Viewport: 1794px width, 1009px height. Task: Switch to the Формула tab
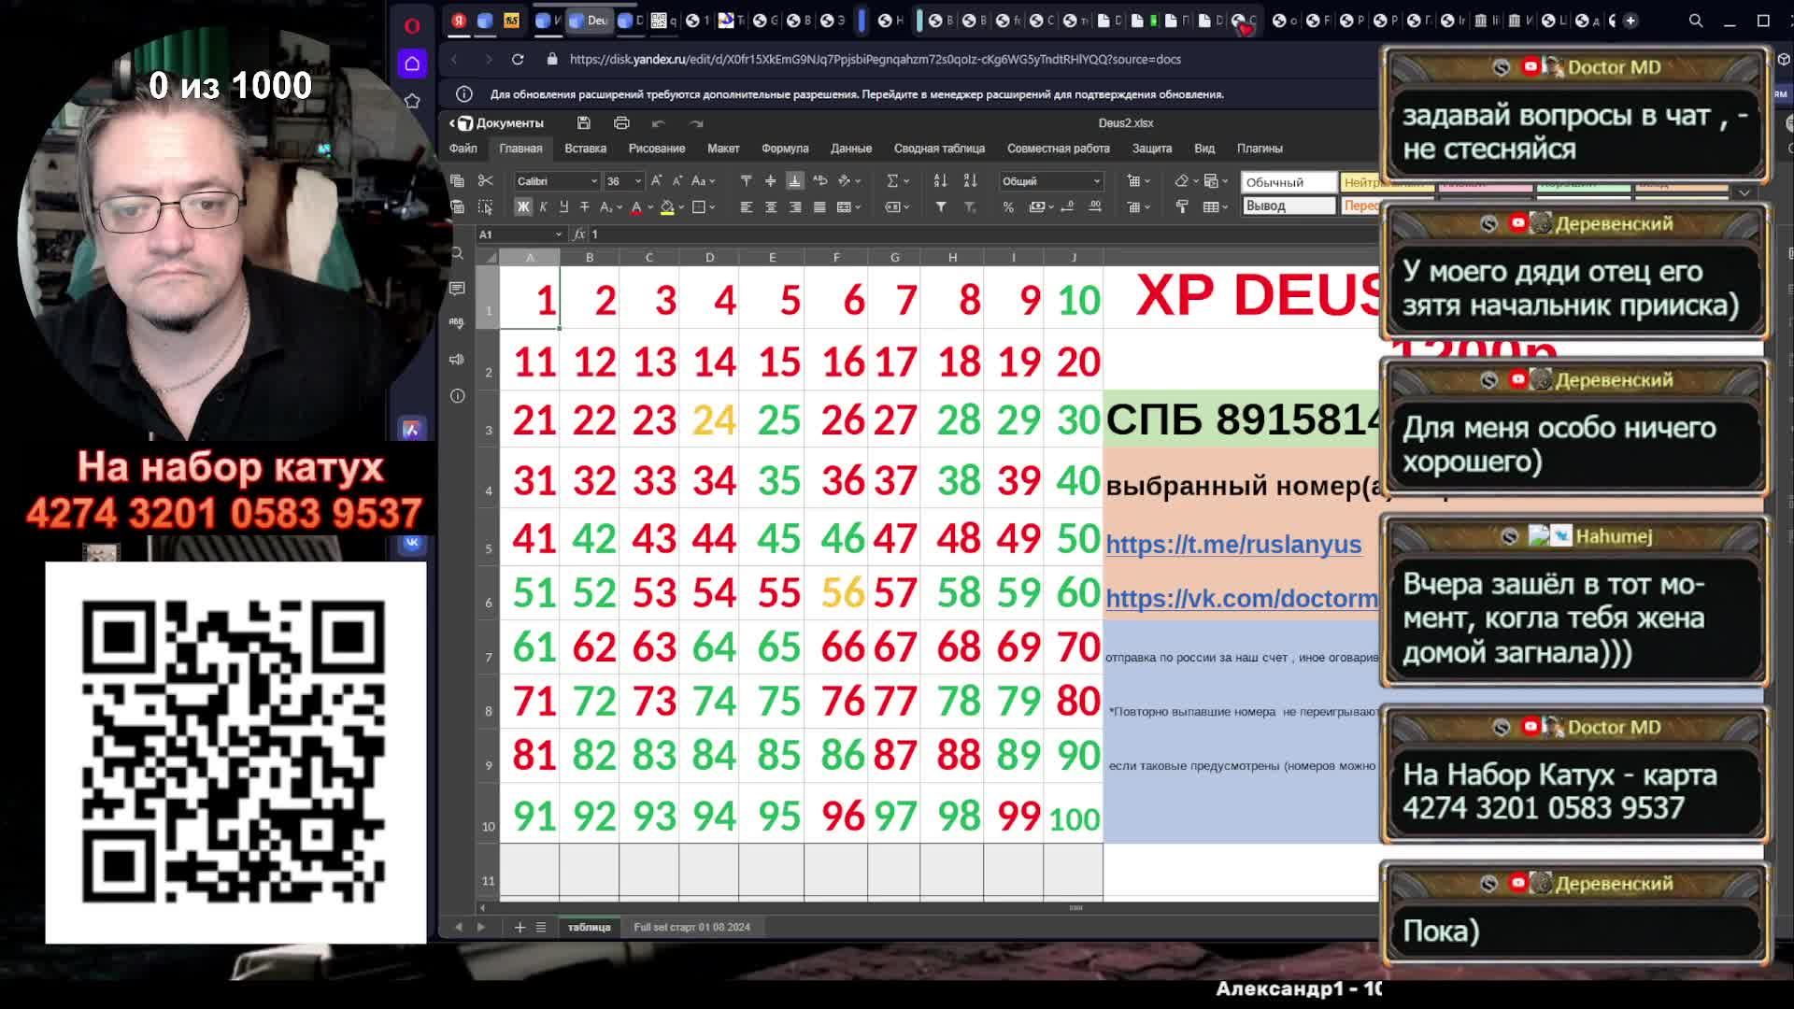(x=784, y=149)
